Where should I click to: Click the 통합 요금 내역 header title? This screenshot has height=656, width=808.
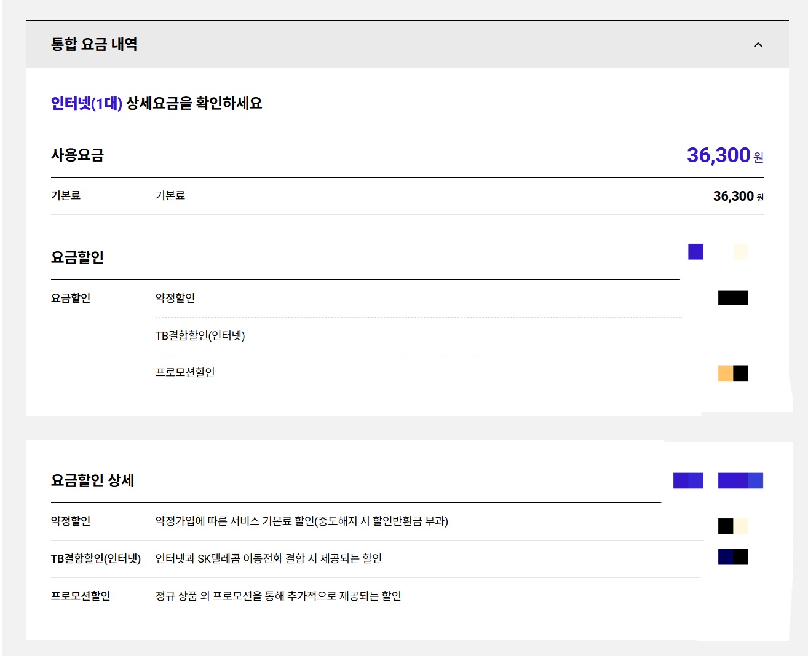click(x=94, y=44)
